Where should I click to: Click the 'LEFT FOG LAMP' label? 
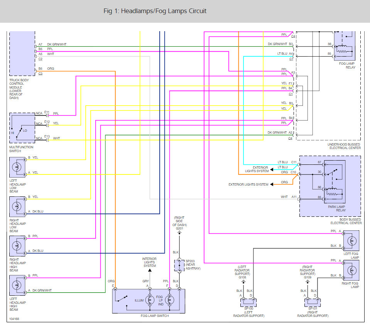tap(351, 256)
